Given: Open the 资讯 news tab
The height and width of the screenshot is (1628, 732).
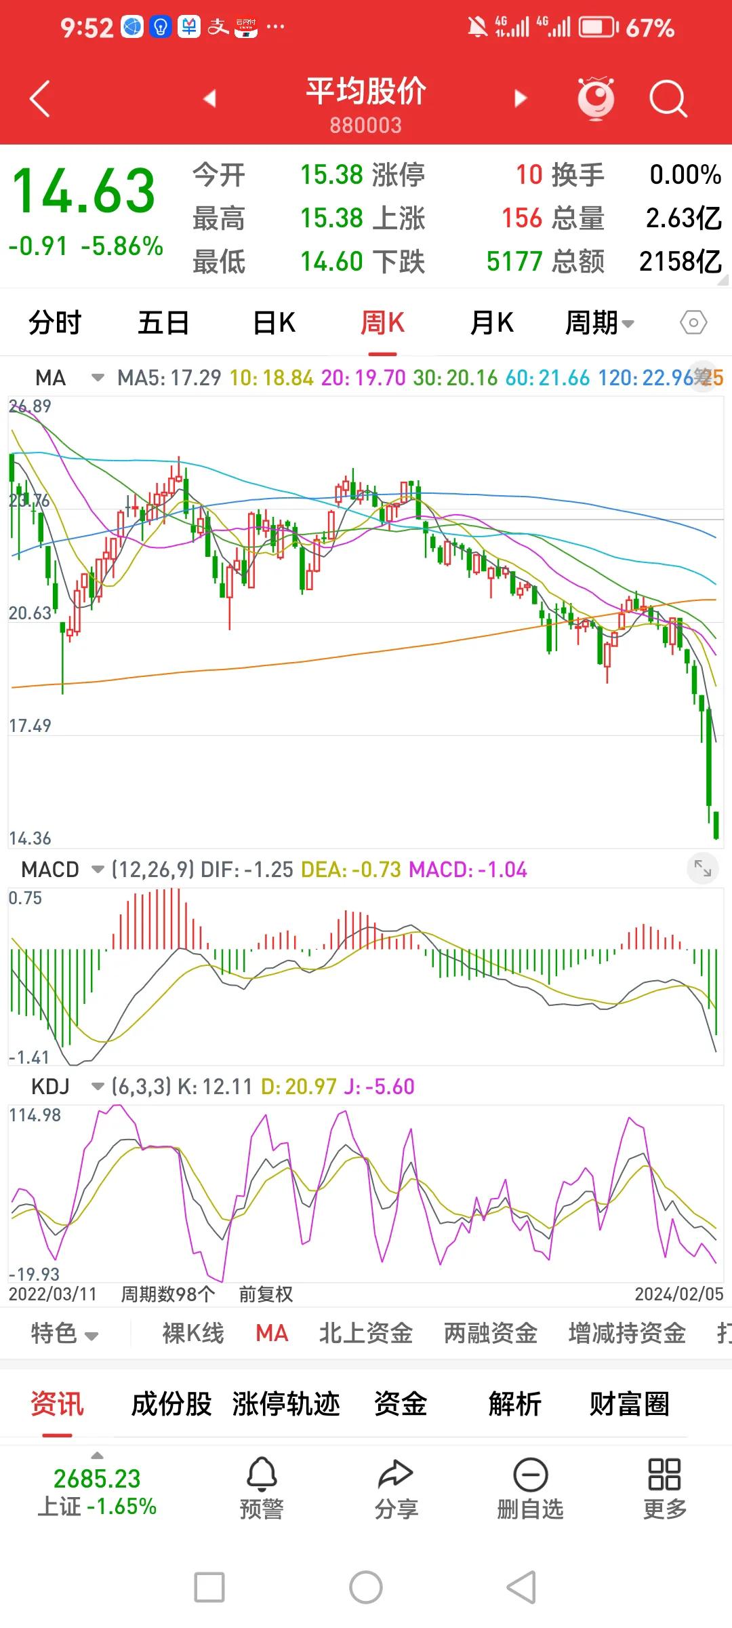Looking at the screenshot, I should click(57, 1404).
